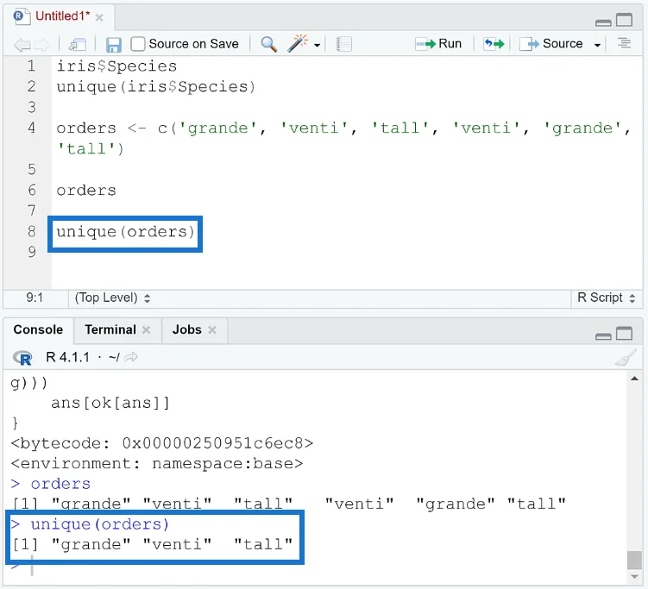This screenshot has width=648, height=589.
Task: Change R Script file type selector
Action: point(606,298)
